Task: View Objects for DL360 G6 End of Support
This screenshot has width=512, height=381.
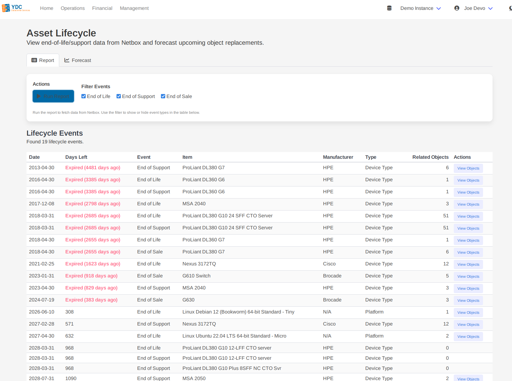Action: (468, 192)
